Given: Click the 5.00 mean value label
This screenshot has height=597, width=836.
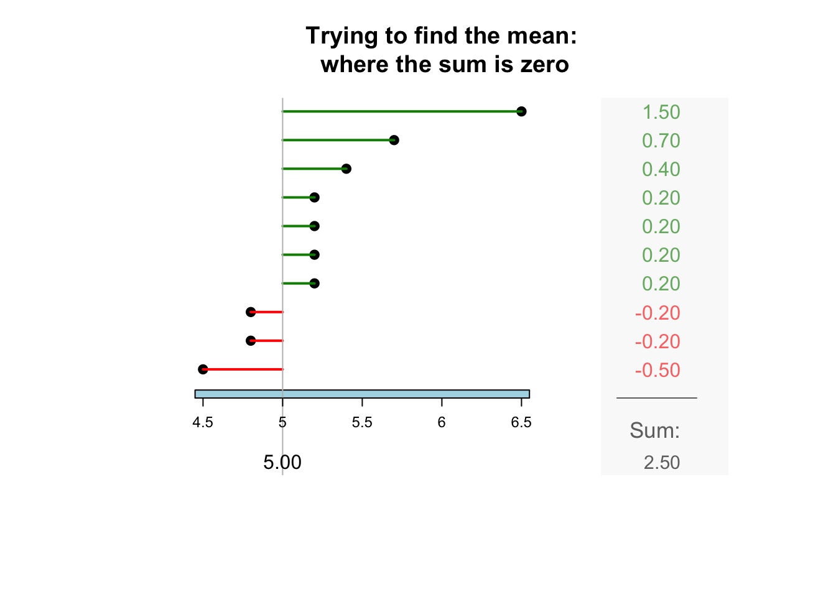Looking at the screenshot, I should click(x=282, y=463).
